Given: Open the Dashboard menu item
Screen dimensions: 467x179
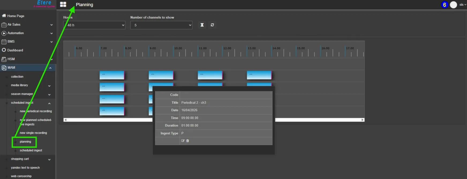Looking at the screenshot, I should (15, 50).
